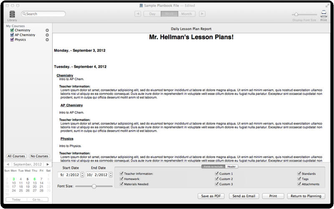Click the End Date stepper arrows
Viewport: 334px width, 209px height.
pyautogui.click(x=111, y=175)
